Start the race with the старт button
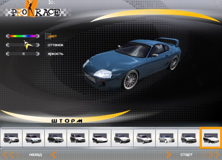 (x=186, y=154)
